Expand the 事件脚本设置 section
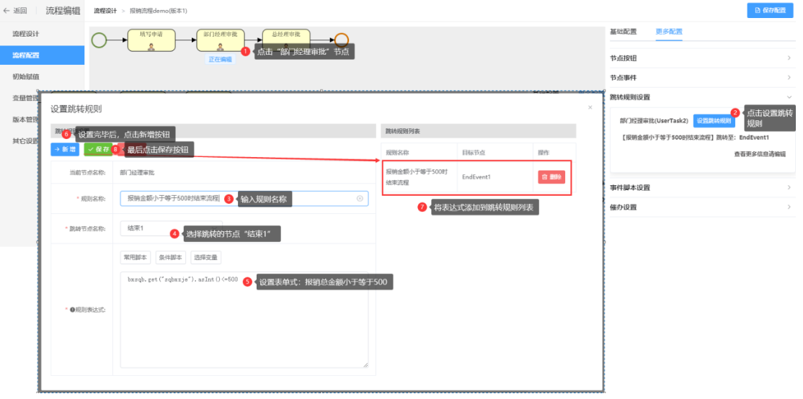Screen dimensions: 803x399 (702, 188)
